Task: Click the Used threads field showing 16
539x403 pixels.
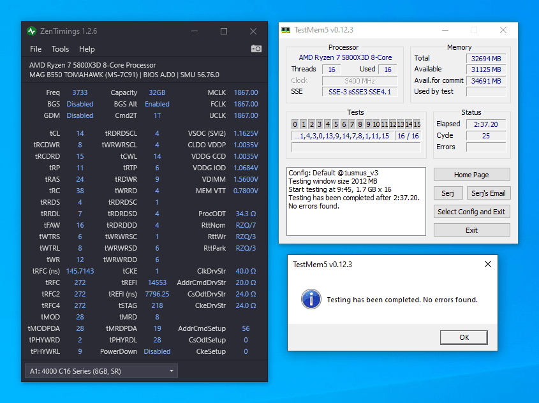Action: tap(388, 70)
